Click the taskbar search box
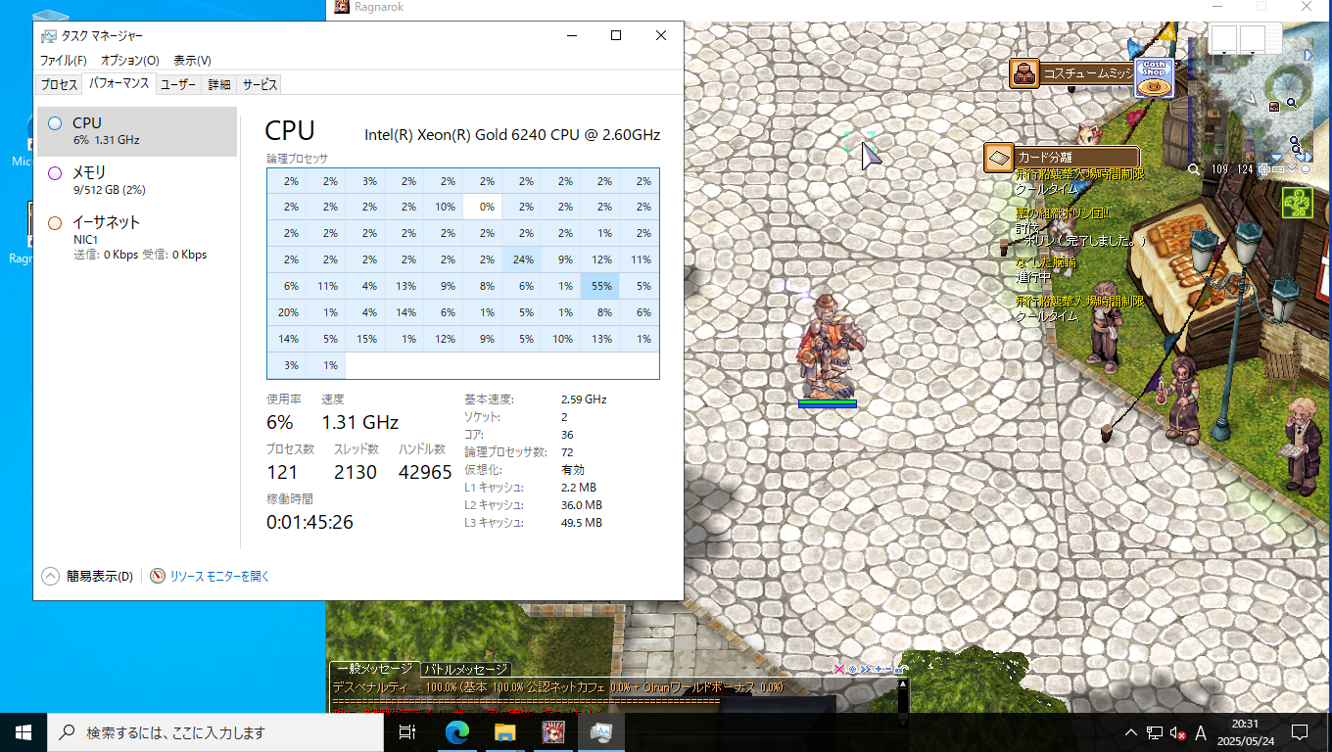1332x752 pixels. tap(215, 731)
